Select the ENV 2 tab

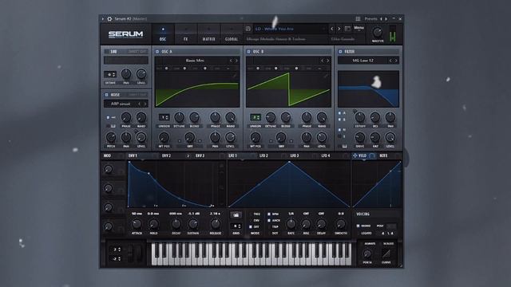point(167,156)
